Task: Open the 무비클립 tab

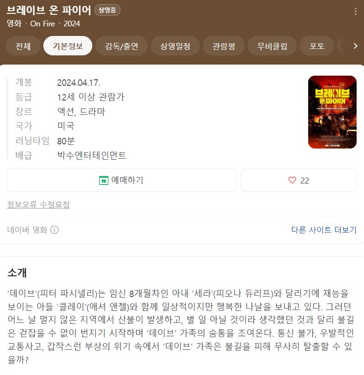Action: coord(272,46)
